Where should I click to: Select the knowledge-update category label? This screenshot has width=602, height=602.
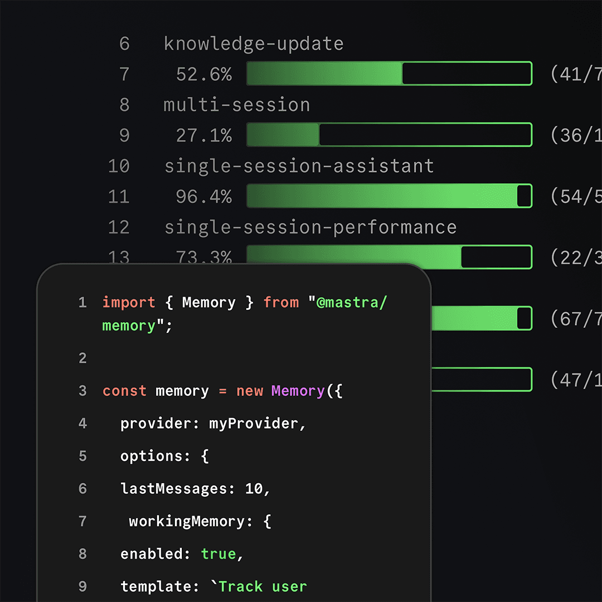pos(254,43)
